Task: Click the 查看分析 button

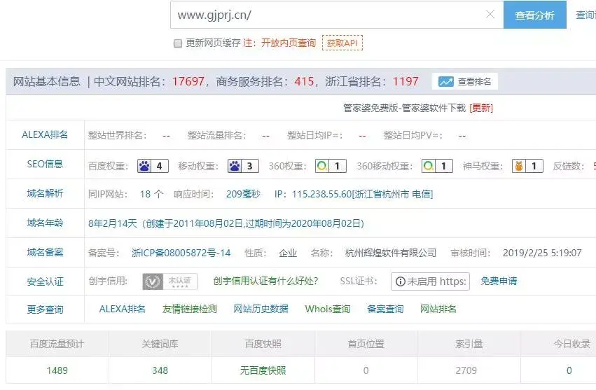Action: point(535,15)
